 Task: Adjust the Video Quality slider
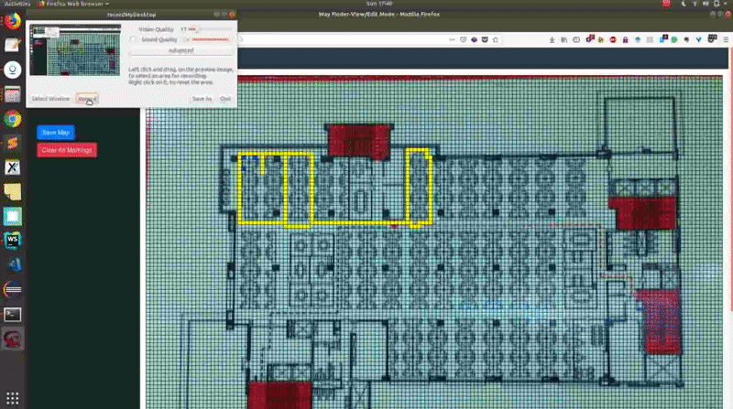click(194, 29)
